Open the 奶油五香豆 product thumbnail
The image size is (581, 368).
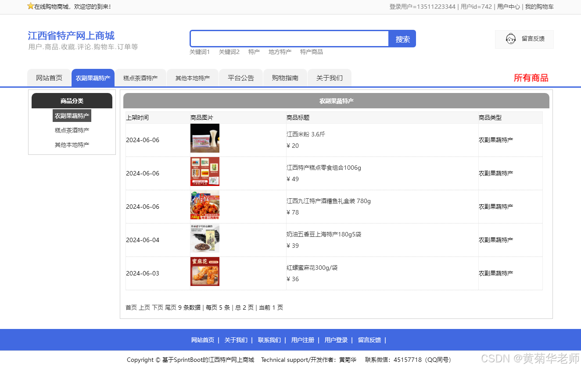pyautogui.click(x=205, y=238)
